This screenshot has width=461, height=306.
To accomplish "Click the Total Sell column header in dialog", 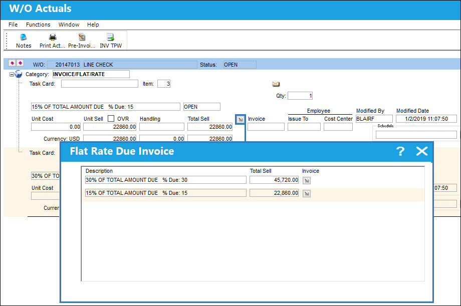I will 261,171.
